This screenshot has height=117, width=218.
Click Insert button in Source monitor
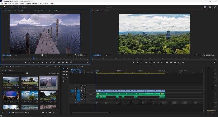[x=59, y=63]
